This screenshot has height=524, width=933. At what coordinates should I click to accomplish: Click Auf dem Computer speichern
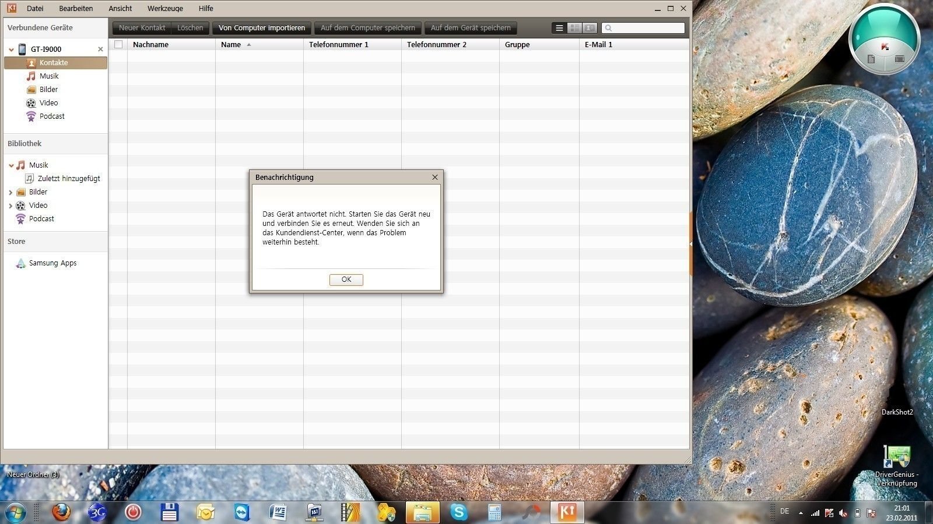click(x=368, y=28)
